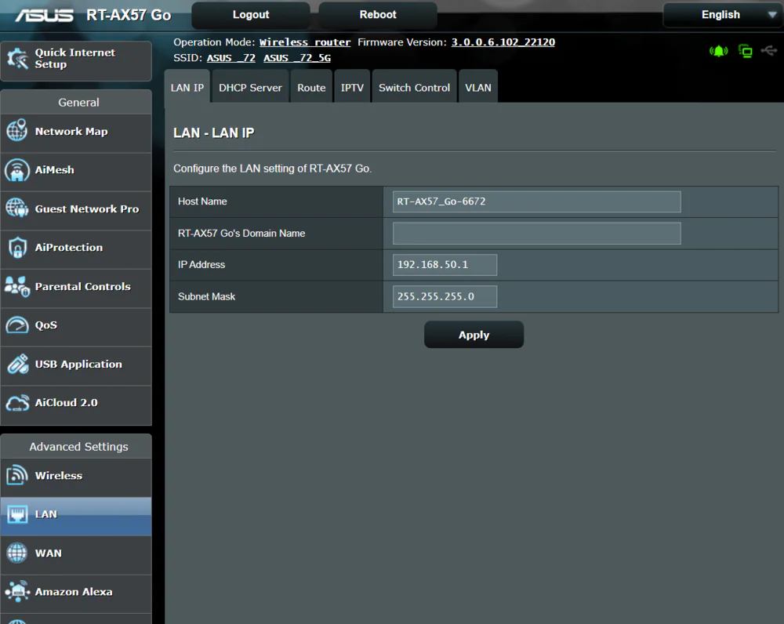This screenshot has width=784, height=624.
Task: Open Guest Network Pro menu label
Action: click(x=87, y=209)
